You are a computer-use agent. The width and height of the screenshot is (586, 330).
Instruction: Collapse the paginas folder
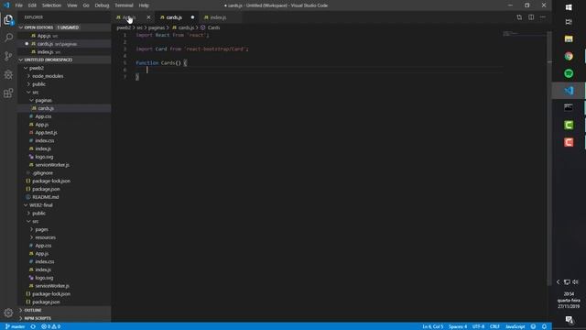[32, 100]
